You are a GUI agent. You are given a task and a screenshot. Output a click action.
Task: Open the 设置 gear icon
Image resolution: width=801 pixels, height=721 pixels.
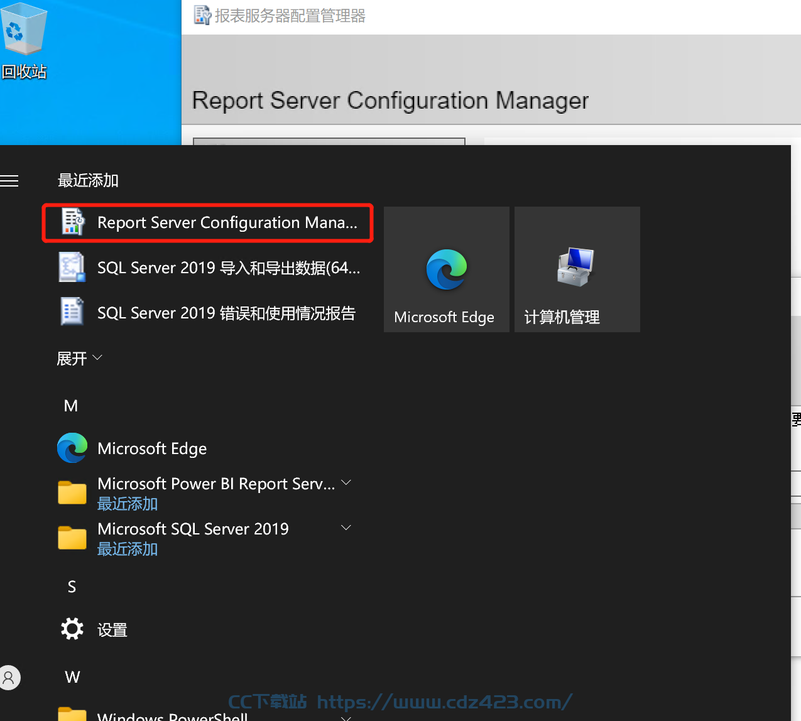click(x=72, y=629)
